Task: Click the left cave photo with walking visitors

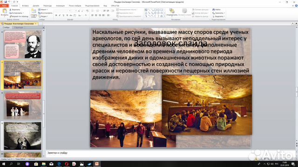Action: click(x=126, y=119)
